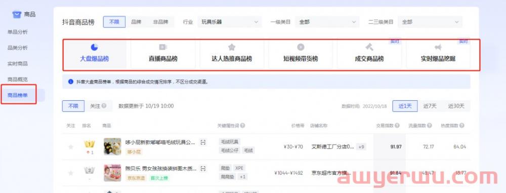Open the 二三级类目 dropdown showing 全部

tap(430, 22)
